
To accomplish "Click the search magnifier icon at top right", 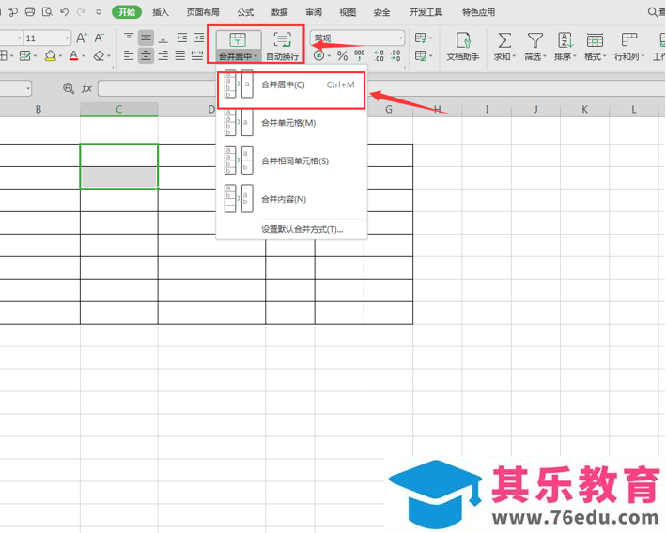I will point(653,12).
